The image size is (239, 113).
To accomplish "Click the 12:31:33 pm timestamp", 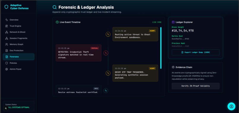I will (x=64, y=89).
